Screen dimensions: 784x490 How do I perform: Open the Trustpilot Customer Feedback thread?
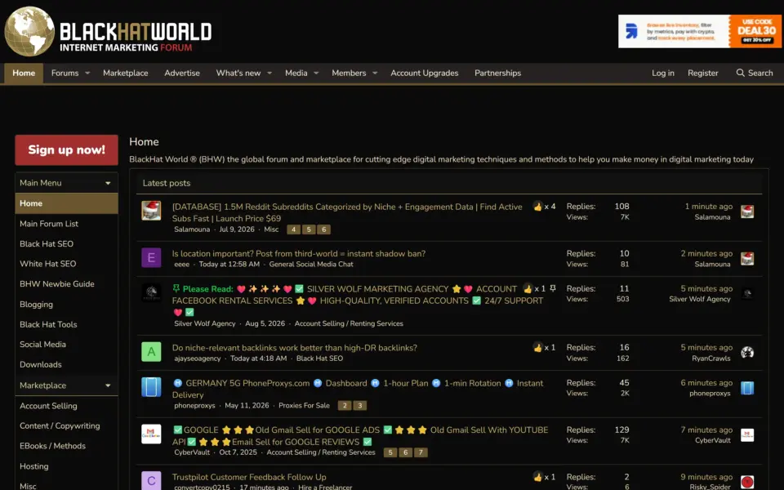point(249,477)
